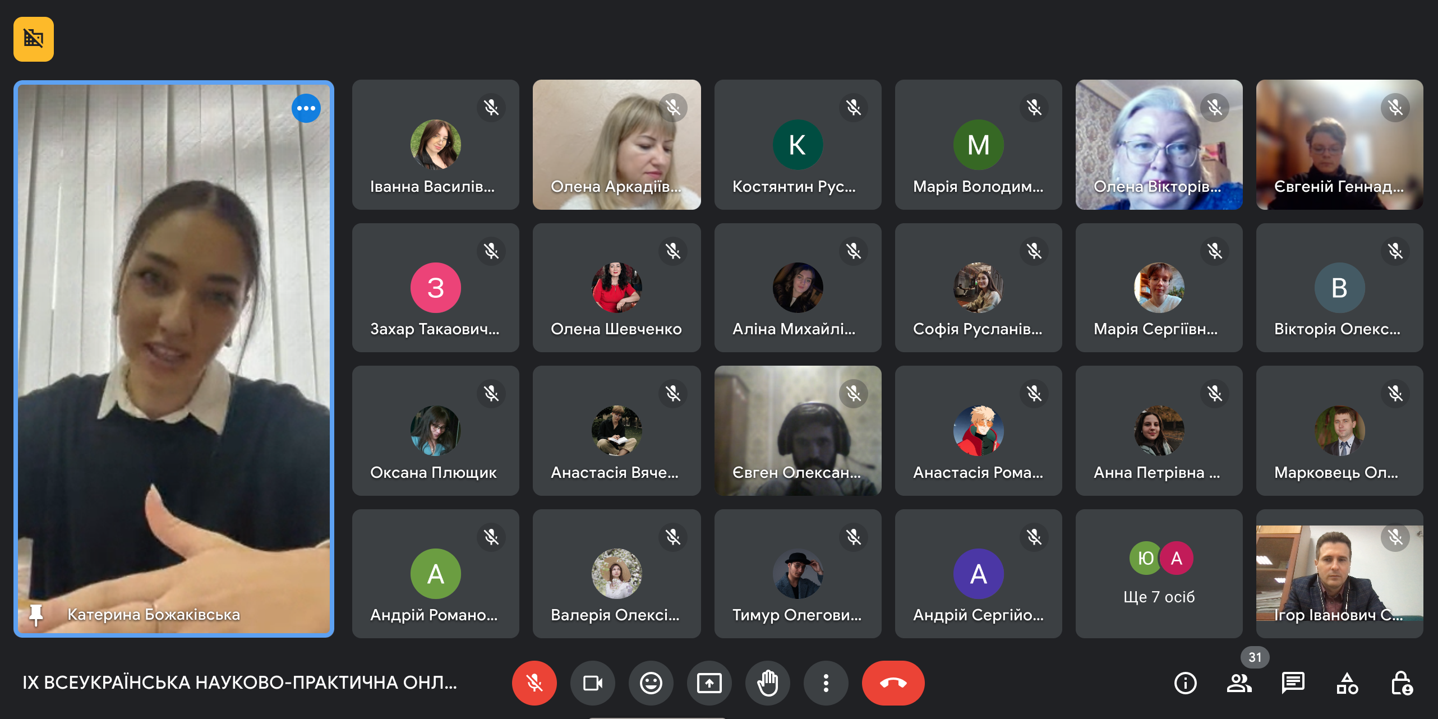Toggle the camera off

(592, 683)
